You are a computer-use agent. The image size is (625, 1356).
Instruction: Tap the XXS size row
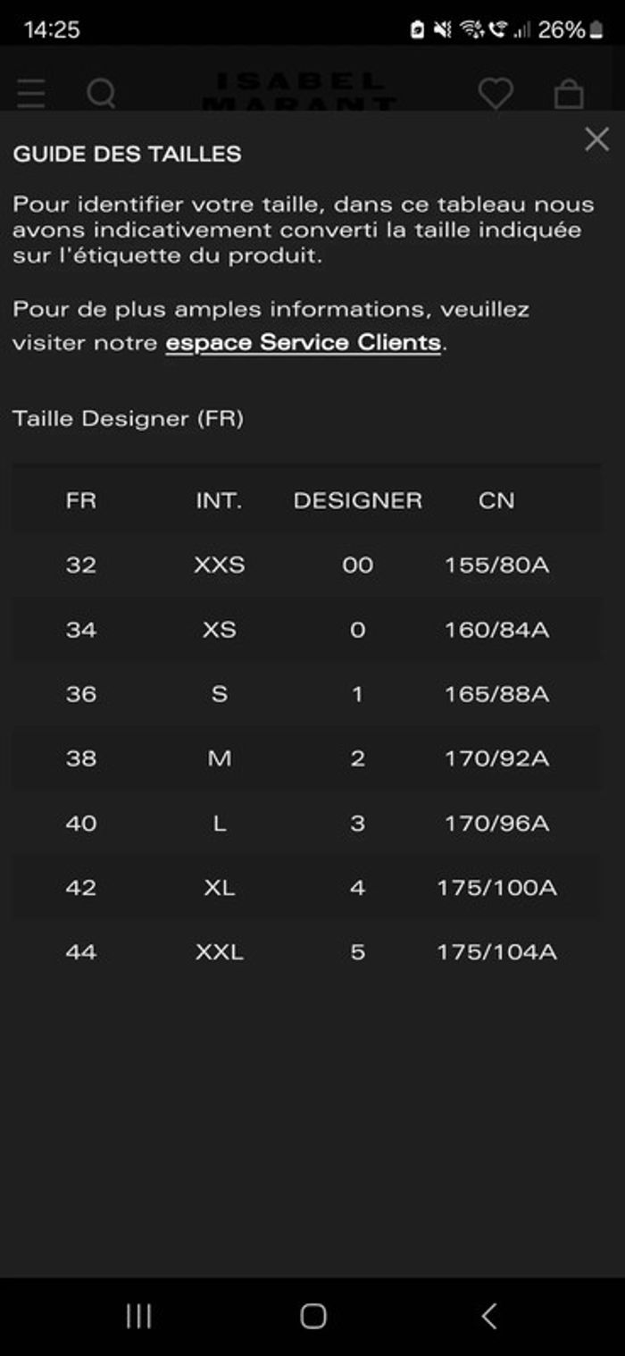click(x=306, y=565)
